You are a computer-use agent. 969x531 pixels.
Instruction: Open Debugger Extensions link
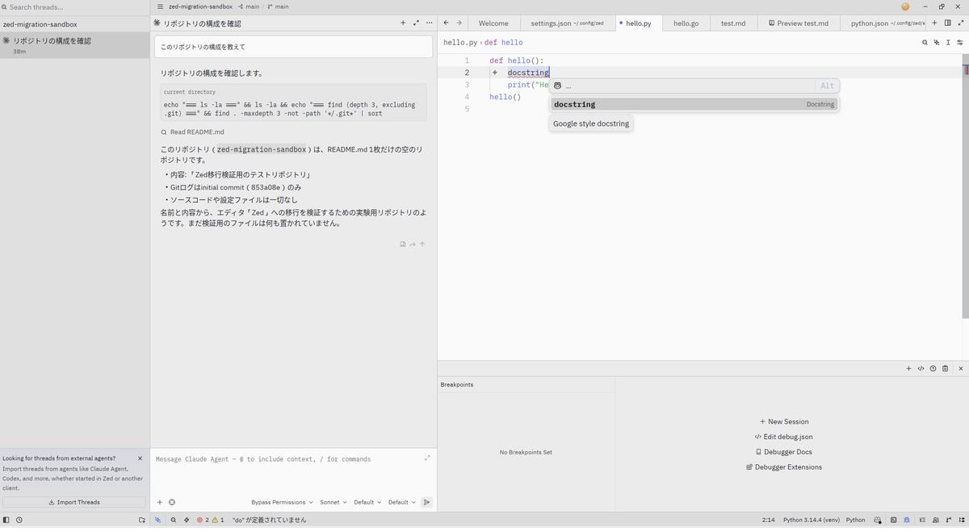pos(784,467)
